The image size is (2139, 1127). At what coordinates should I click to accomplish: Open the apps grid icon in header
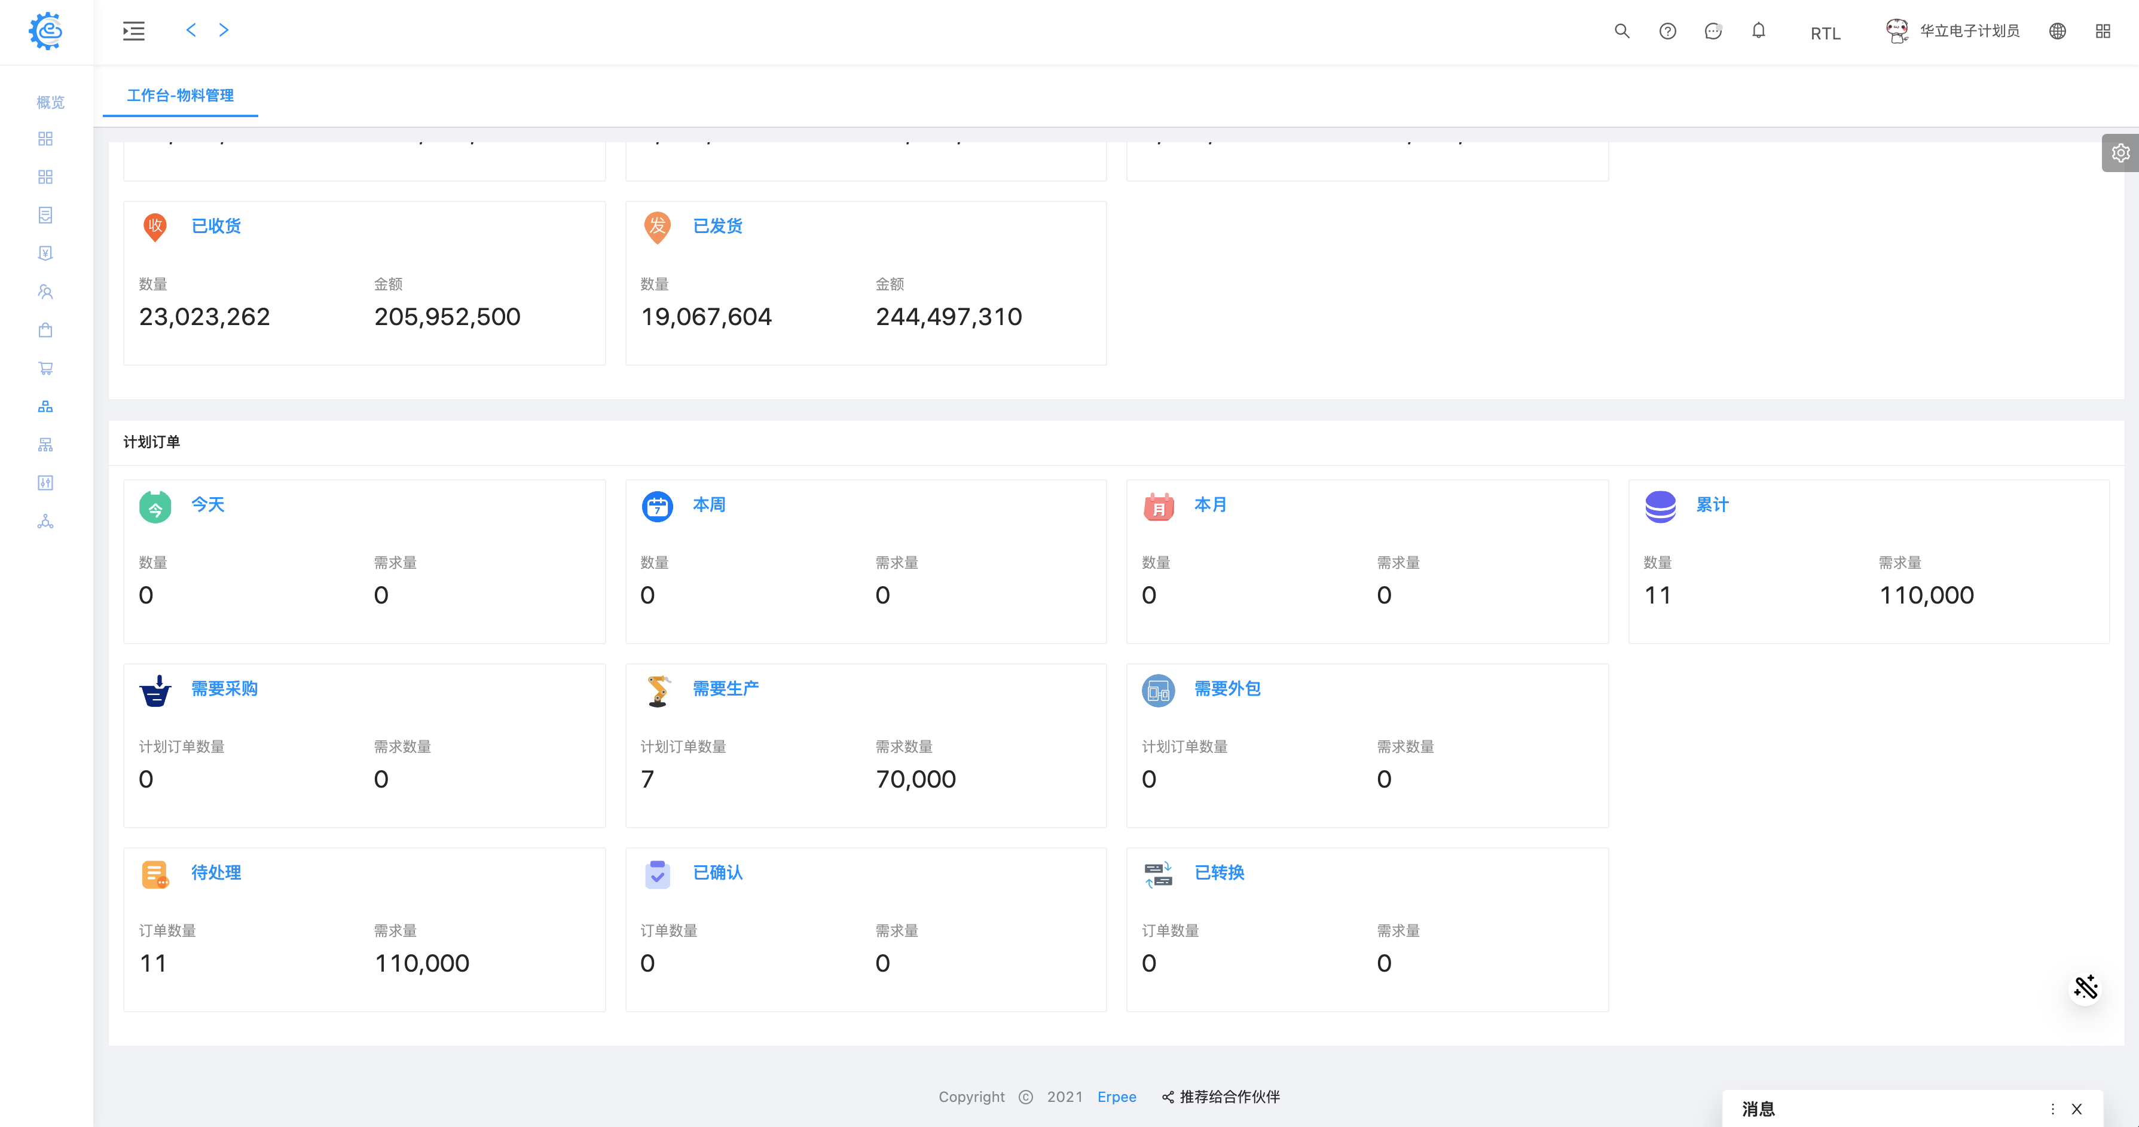coord(2103,32)
